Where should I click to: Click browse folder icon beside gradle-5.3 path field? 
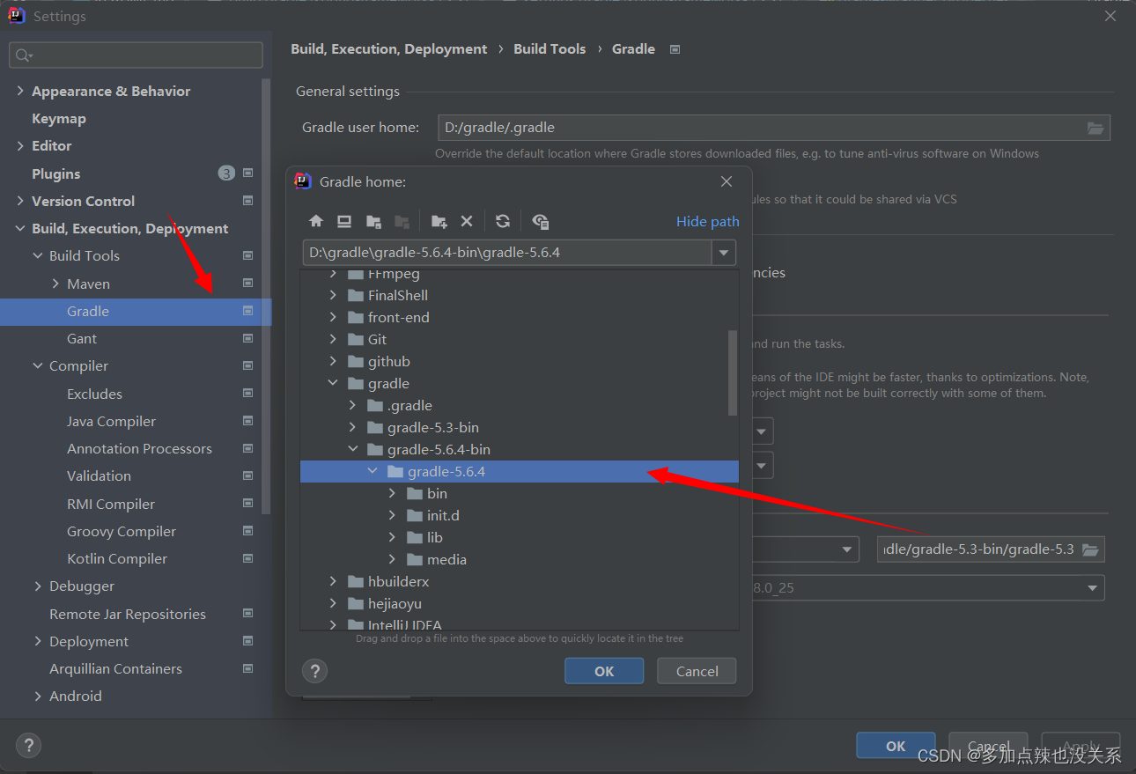(x=1090, y=549)
